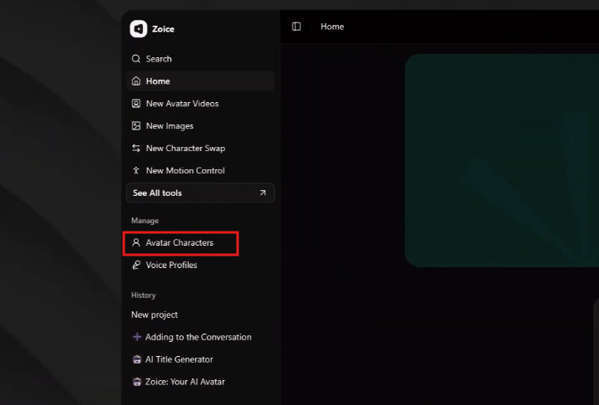Click the house icon beside Home
This screenshot has height=405, width=599.
pyautogui.click(x=136, y=81)
